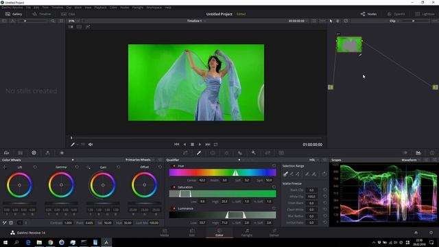Click the viewer eyedropper tool icon
The width and height of the screenshot is (439, 247).
point(73,145)
